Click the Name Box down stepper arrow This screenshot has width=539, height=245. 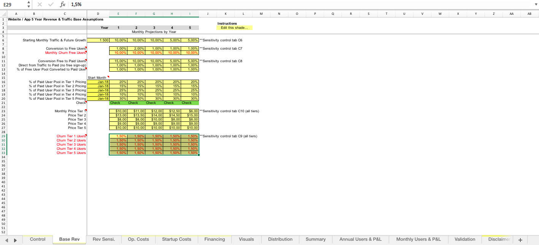pos(28,6)
